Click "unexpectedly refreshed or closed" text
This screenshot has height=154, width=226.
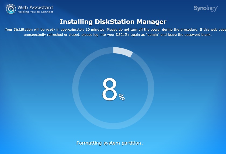(x=51, y=35)
